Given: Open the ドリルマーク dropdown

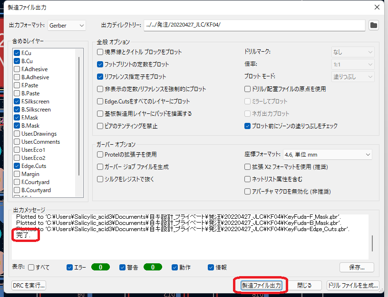Looking at the screenshot, I should pos(353,52).
